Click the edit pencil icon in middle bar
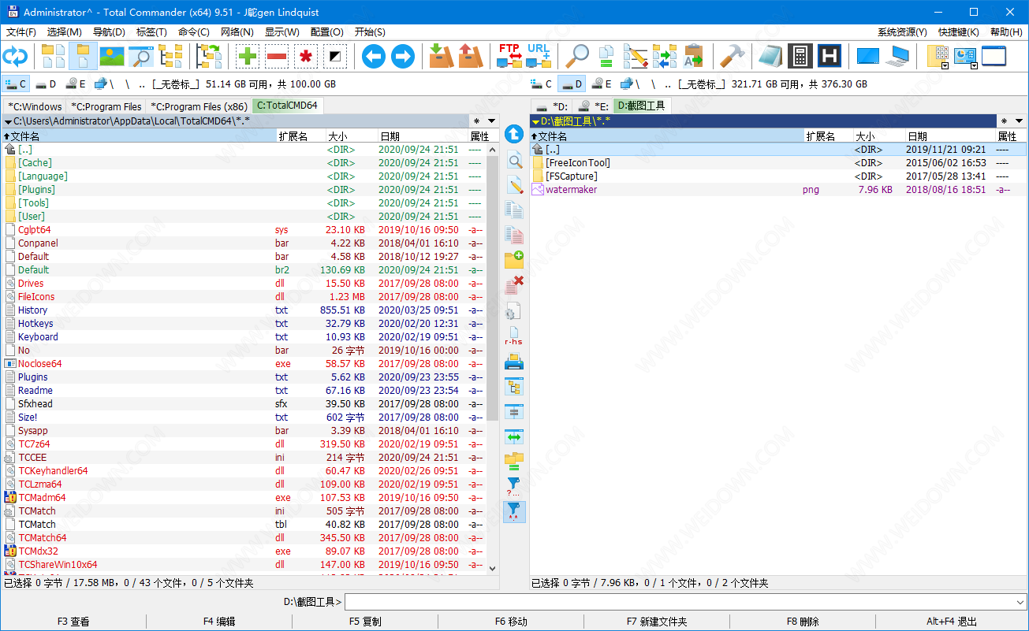 coord(514,186)
